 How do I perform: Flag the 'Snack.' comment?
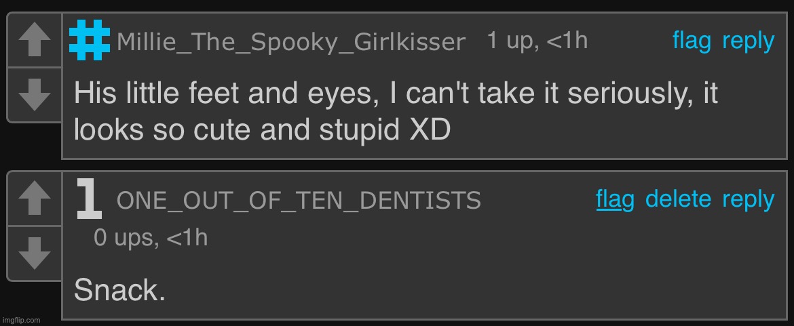pos(615,199)
